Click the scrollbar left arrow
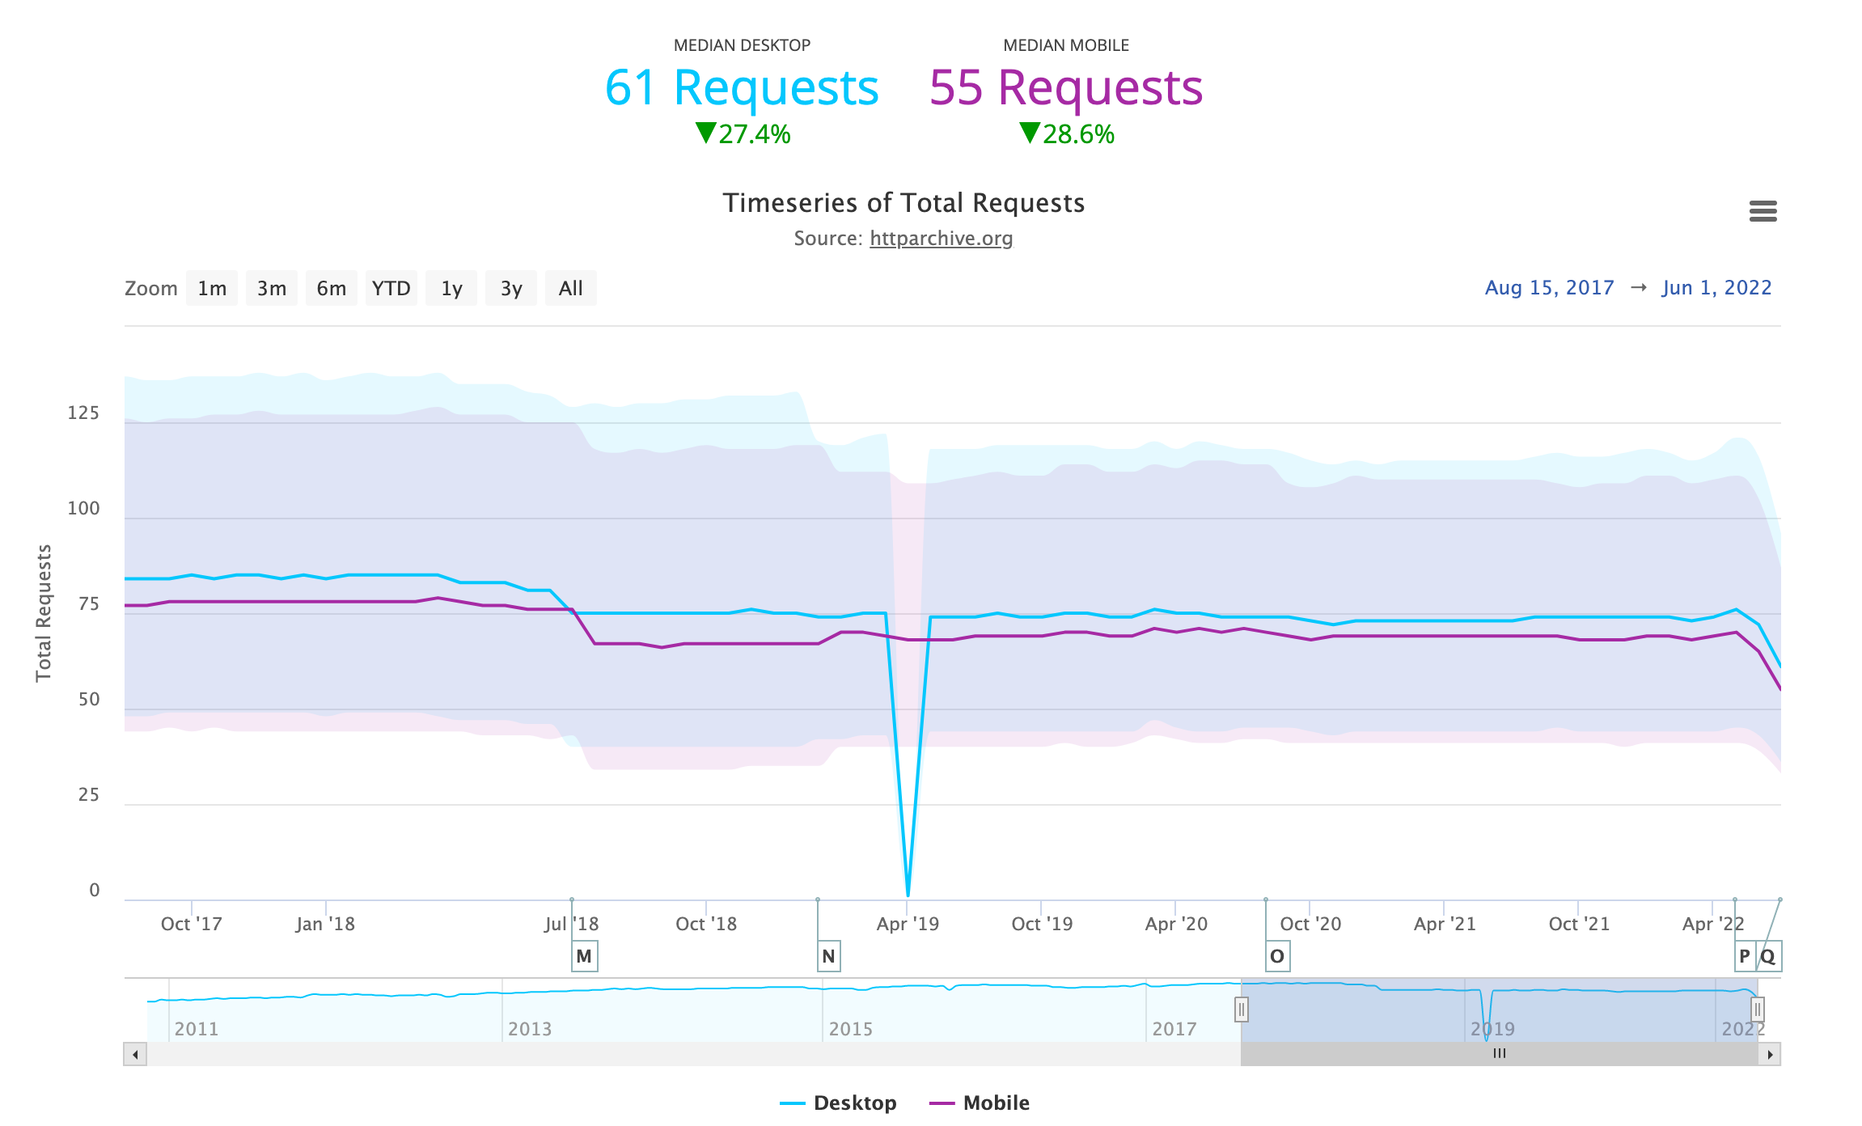1862x1126 pixels. point(135,1054)
